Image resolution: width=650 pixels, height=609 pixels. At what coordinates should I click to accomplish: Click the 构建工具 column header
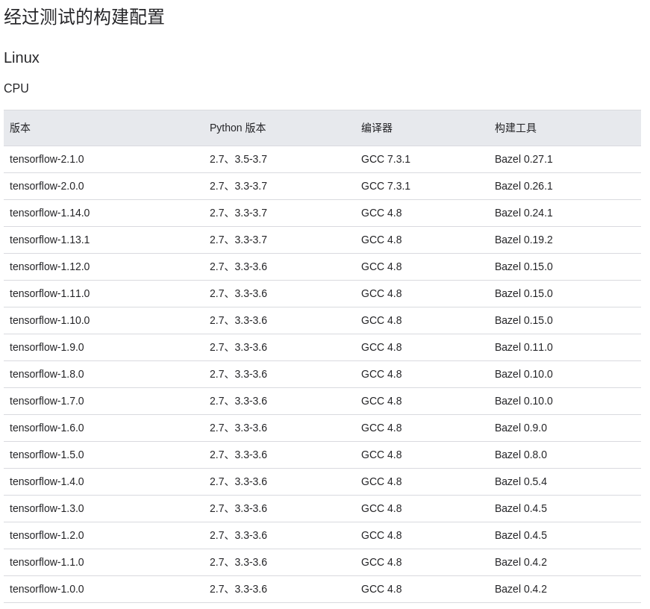tap(515, 128)
